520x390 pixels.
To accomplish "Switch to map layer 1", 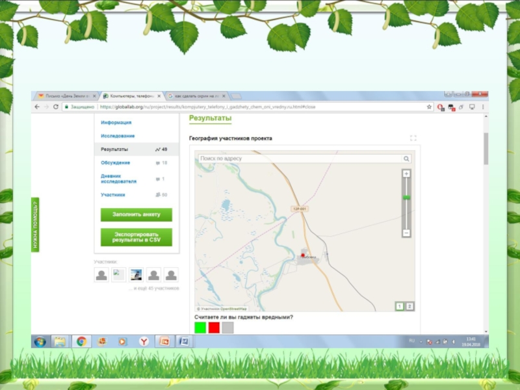I will coord(399,306).
